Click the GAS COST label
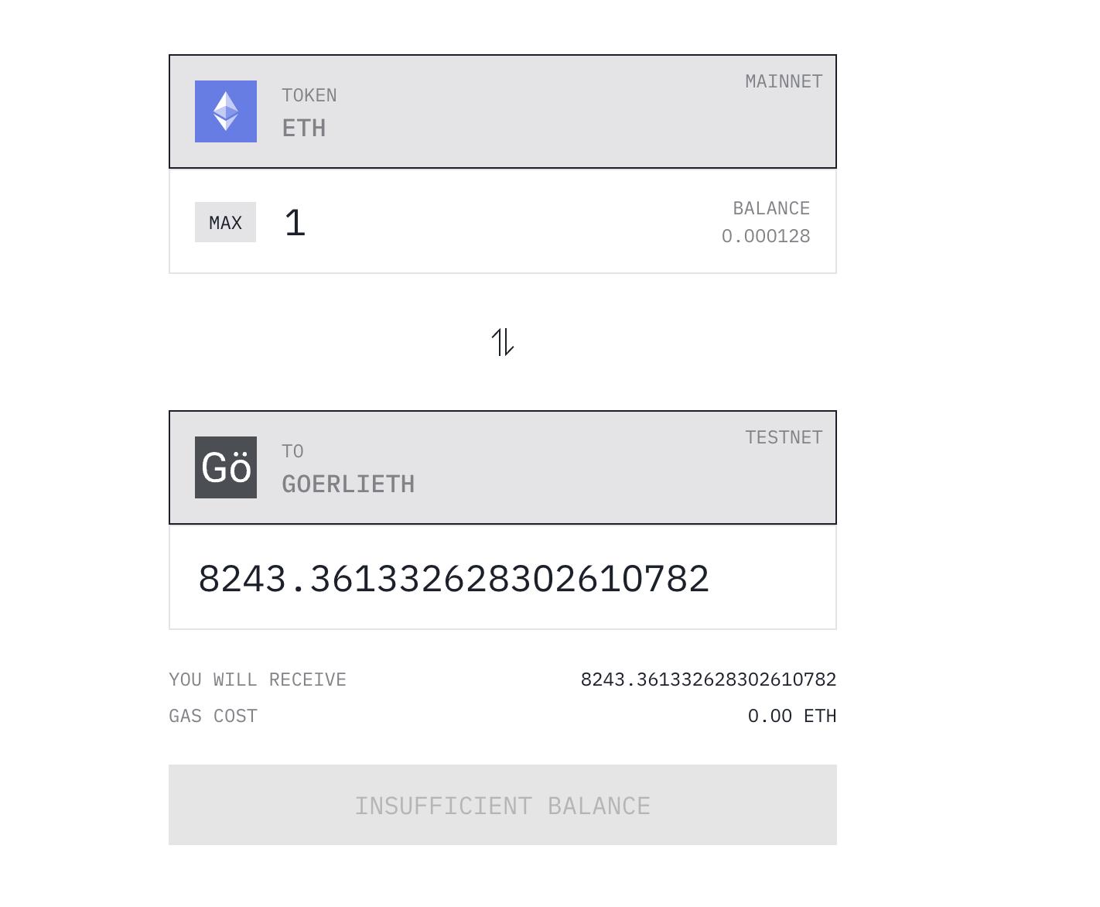 click(213, 716)
